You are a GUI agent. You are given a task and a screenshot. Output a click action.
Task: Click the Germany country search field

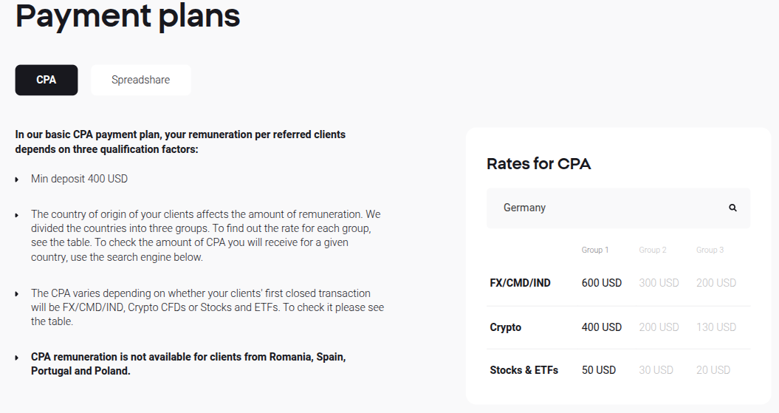pyautogui.click(x=605, y=208)
